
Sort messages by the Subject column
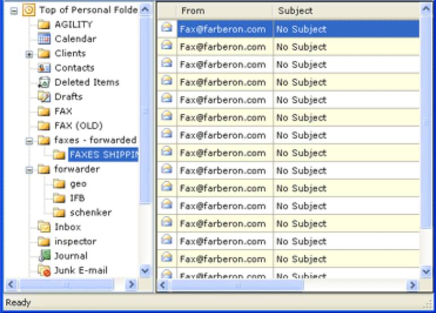pyautogui.click(x=346, y=11)
